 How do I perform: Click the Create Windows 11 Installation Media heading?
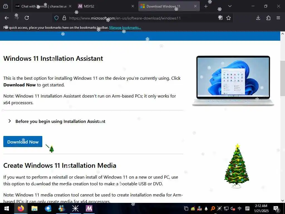point(60,166)
